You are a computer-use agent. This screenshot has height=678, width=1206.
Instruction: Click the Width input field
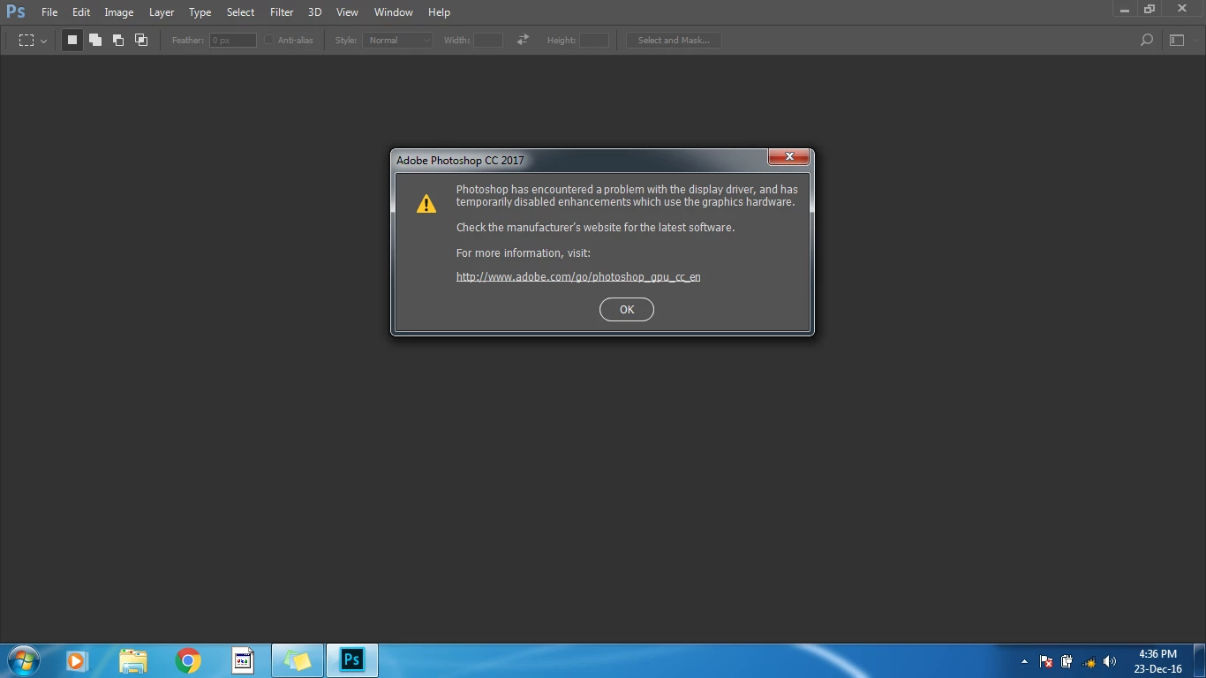tap(488, 40)
